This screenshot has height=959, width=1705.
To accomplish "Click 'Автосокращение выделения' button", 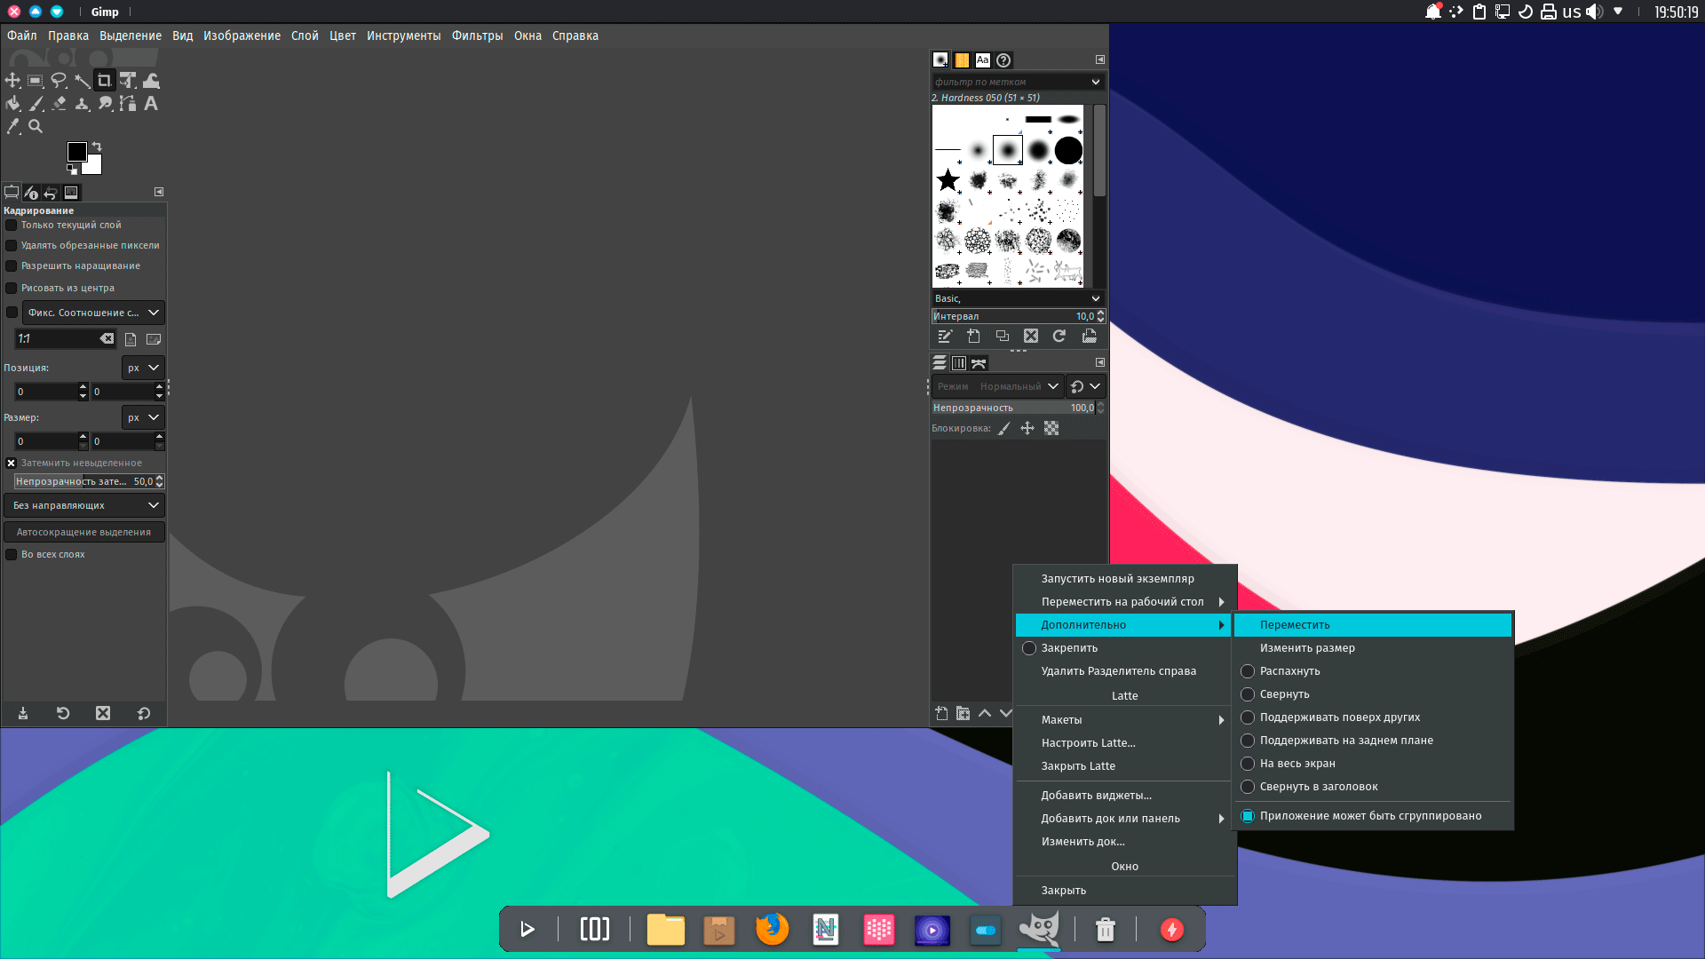I will (84, 532).
